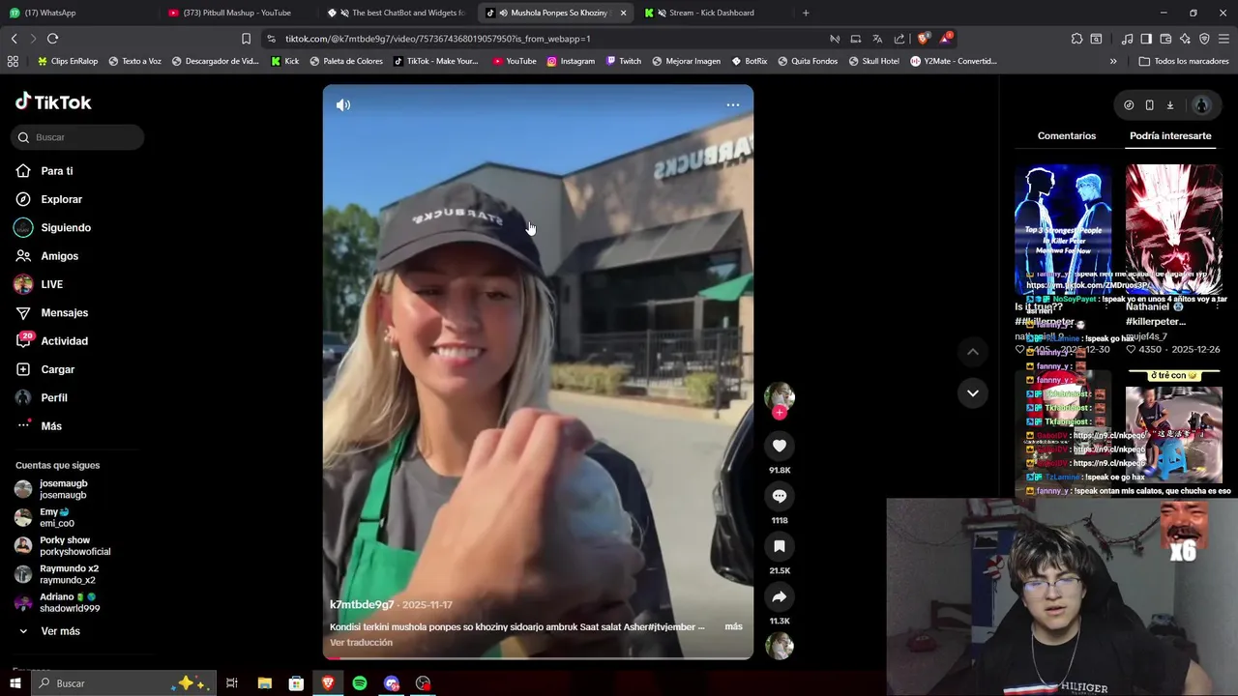Screen dimensions: 1238x696
Task: Like the video with heart icon
Action: click(x=780, y=446)
